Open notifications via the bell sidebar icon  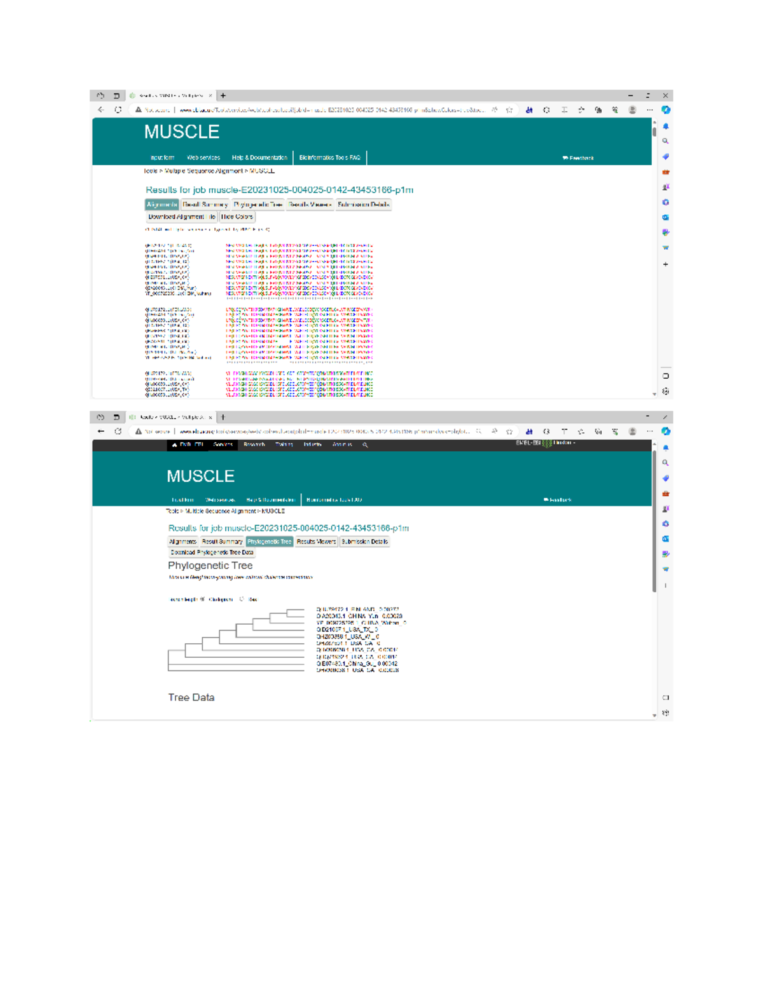[x=666, y=125]
